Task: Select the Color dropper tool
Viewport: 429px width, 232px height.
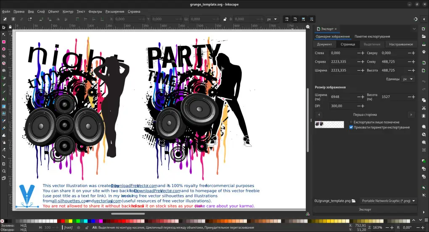Action: (x=4, y=121)
